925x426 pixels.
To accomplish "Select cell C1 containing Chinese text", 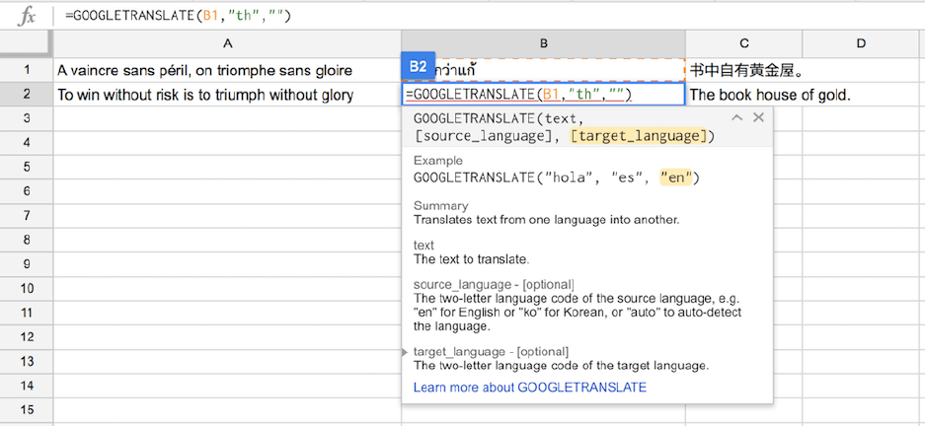I will click(743, 70).
